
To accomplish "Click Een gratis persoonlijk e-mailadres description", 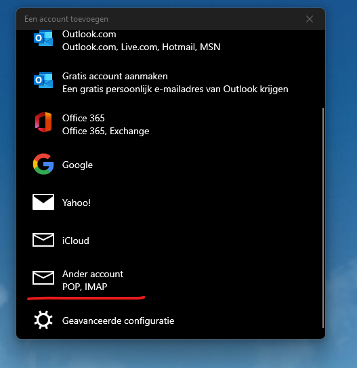I will click(x=175, y=89).
